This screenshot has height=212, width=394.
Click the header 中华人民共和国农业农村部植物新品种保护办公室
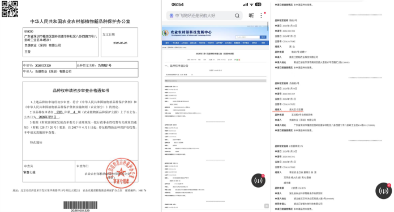[x=80, y=22]
